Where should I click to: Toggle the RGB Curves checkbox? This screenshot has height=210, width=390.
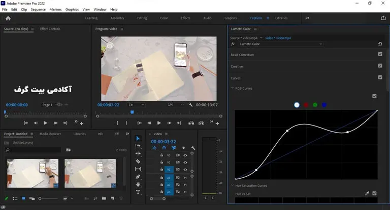coord(374,96)
